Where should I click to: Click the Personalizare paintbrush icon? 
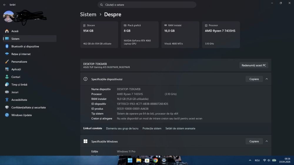click(7, 62)
